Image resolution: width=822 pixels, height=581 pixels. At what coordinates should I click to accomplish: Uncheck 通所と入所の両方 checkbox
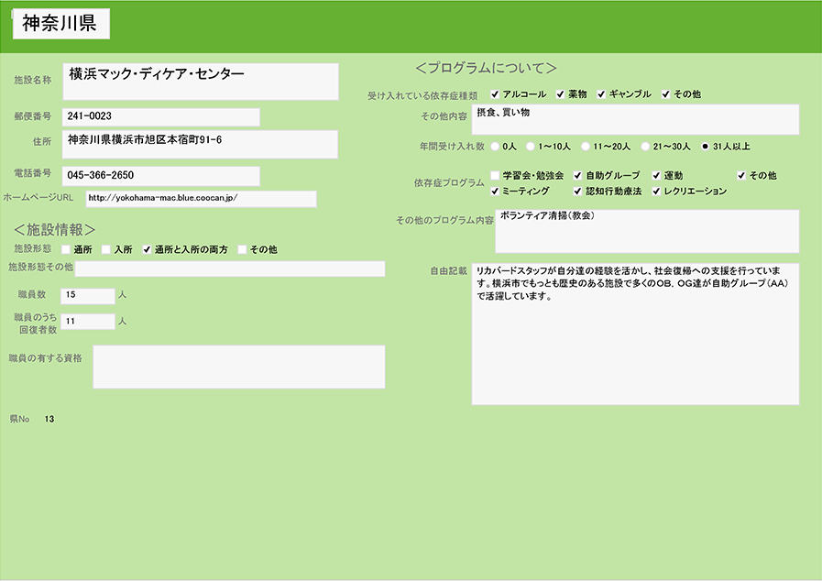coord(147,249)
